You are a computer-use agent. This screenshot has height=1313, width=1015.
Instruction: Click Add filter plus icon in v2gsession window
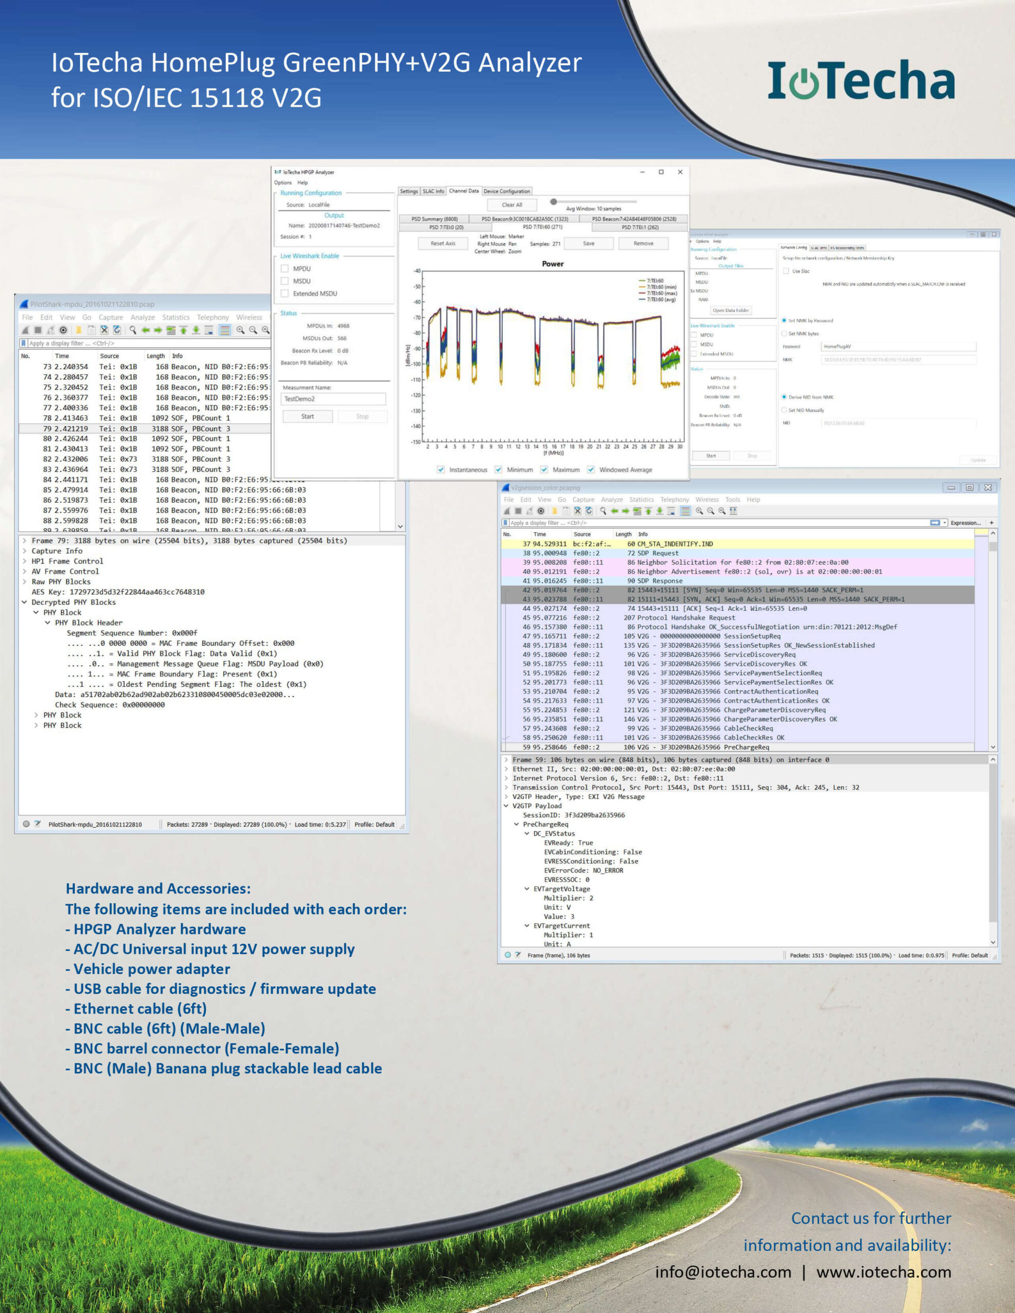[x=991, y=523]
